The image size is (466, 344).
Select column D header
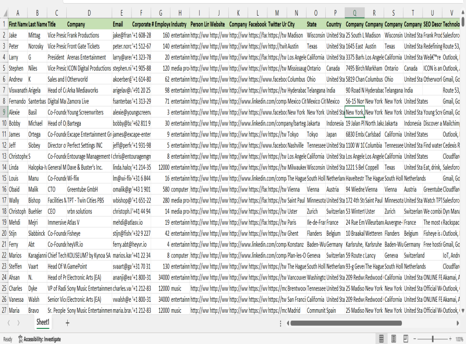click(89, 13)
